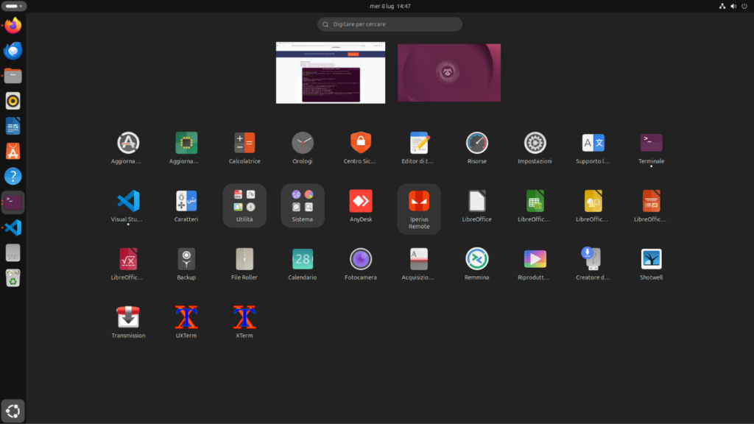Launch the Editor di testo app
The width and height of the screenshot is (754, 424).
[x=419, y=143]
